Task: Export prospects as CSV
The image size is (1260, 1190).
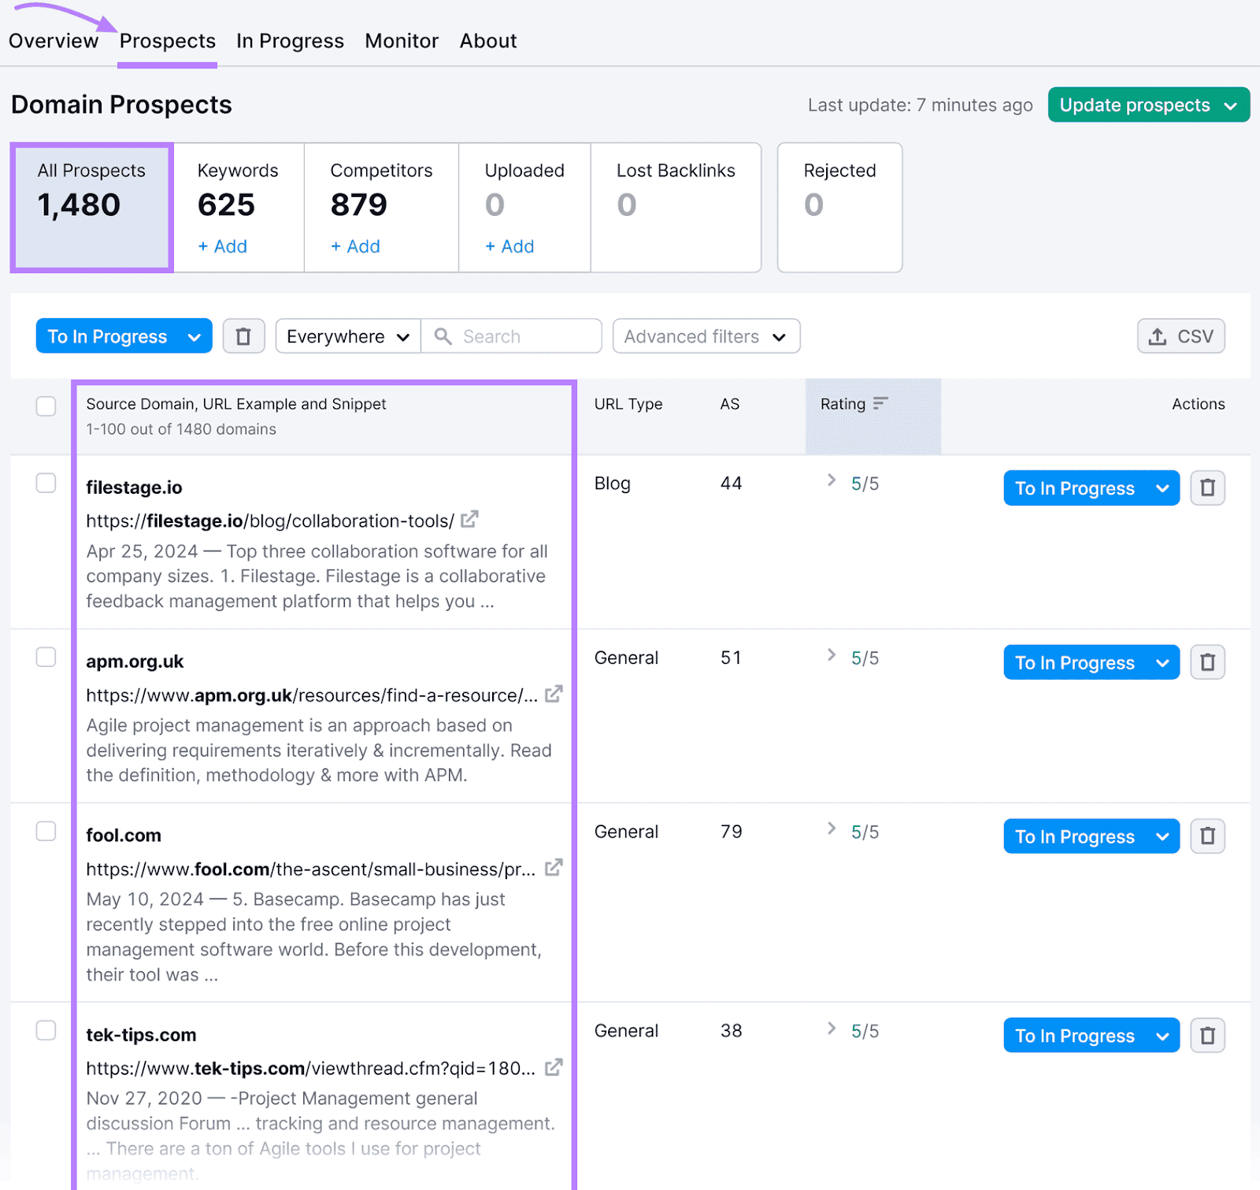Action: [1180, 336]
